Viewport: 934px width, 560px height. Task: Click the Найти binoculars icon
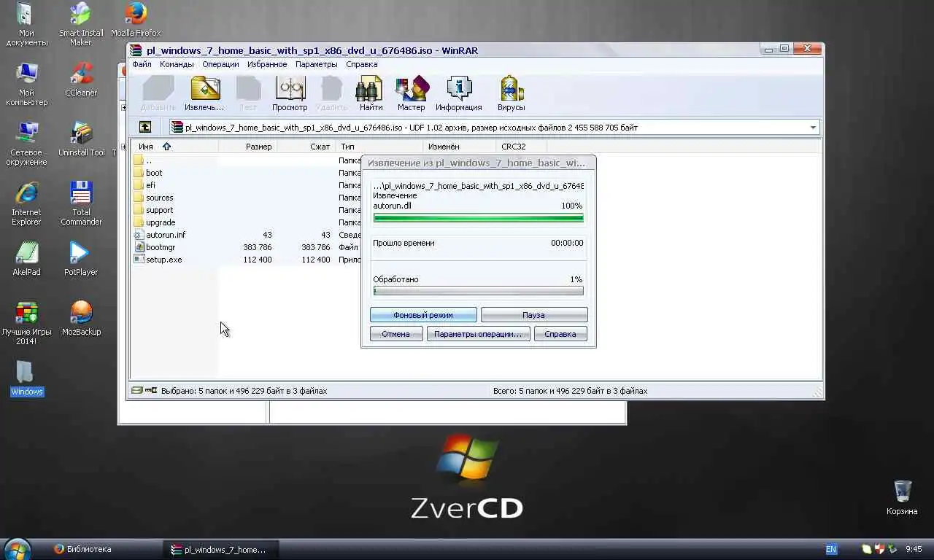pyautogui.click(x=370, y=88)
